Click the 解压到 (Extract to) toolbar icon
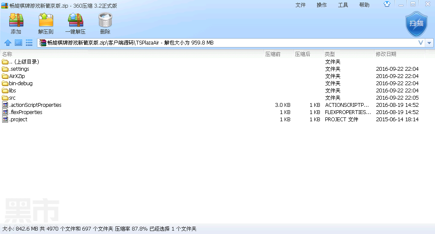This screenshot has width=435, height=234. (46, 20)
